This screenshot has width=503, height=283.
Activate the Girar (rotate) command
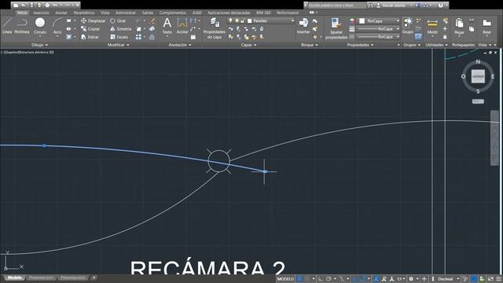[118, 21]
